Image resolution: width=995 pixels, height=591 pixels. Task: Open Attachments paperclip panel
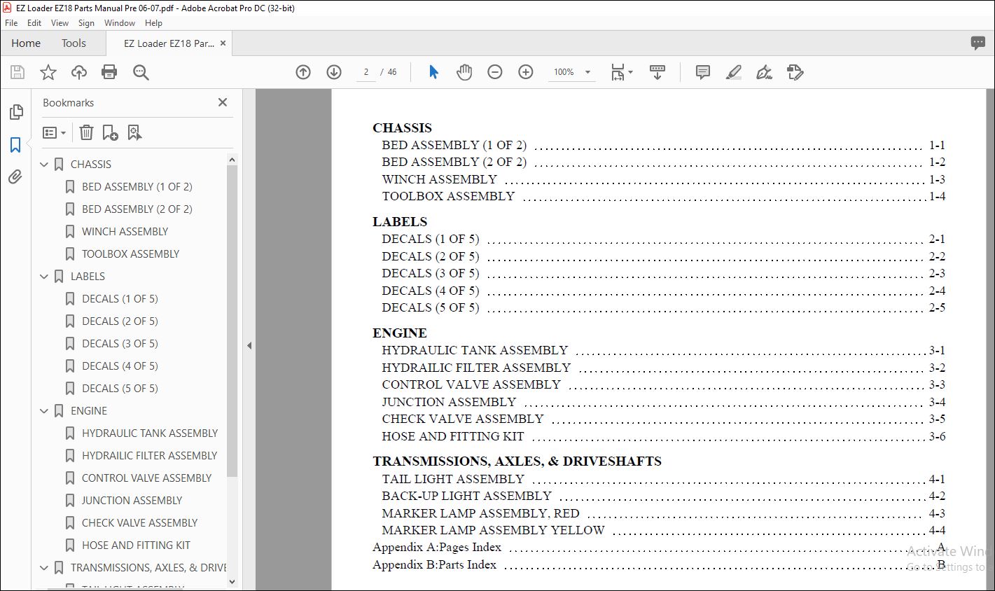(x=15, y=177)
